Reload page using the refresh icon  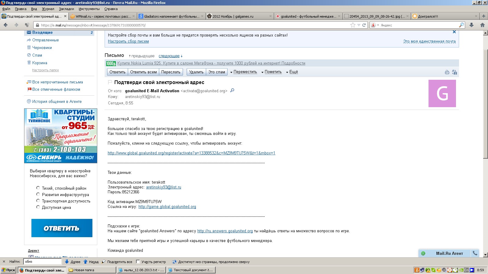[364, 25]
